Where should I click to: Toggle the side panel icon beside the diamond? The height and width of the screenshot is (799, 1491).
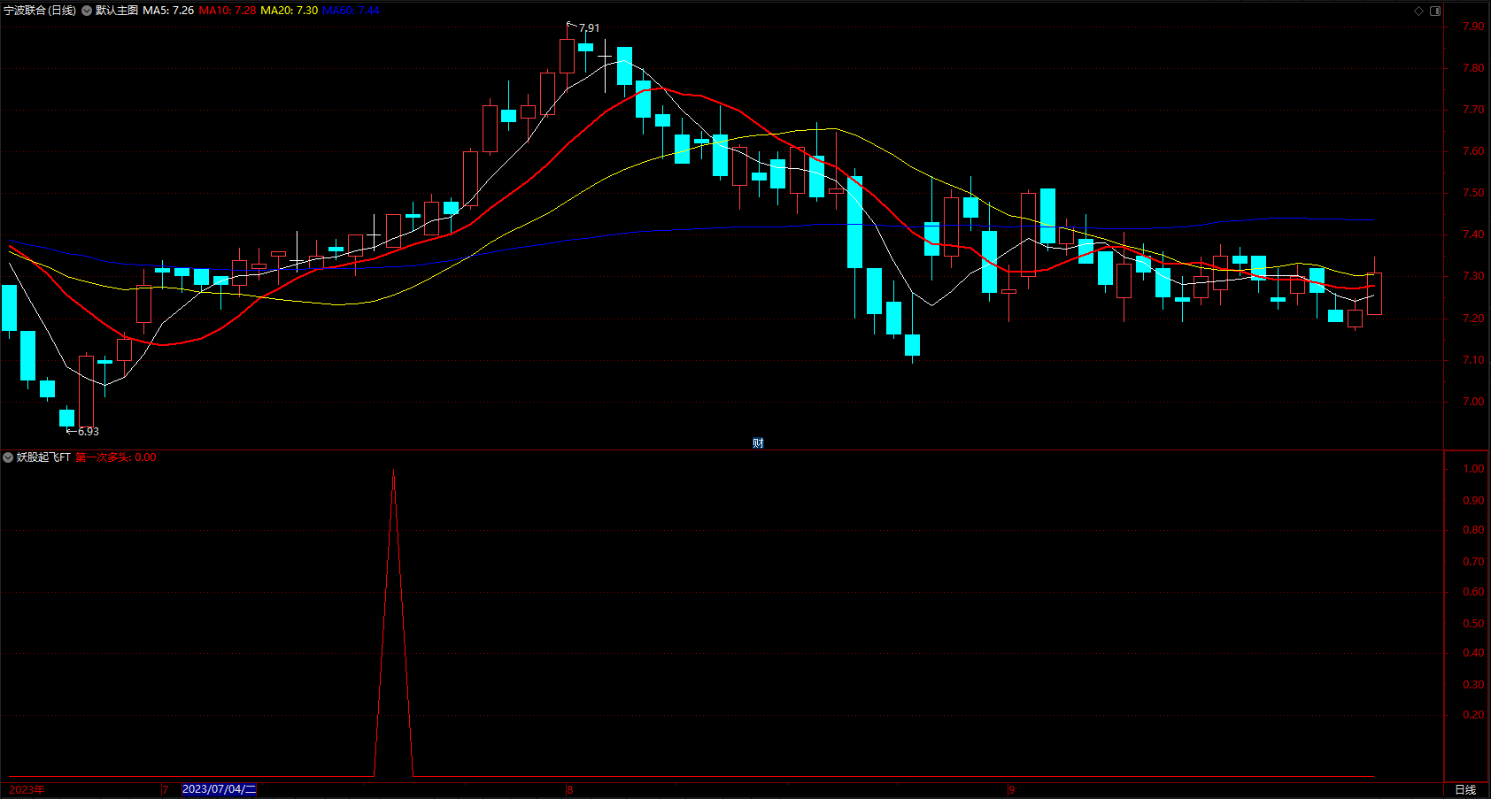click(1435, 11)
